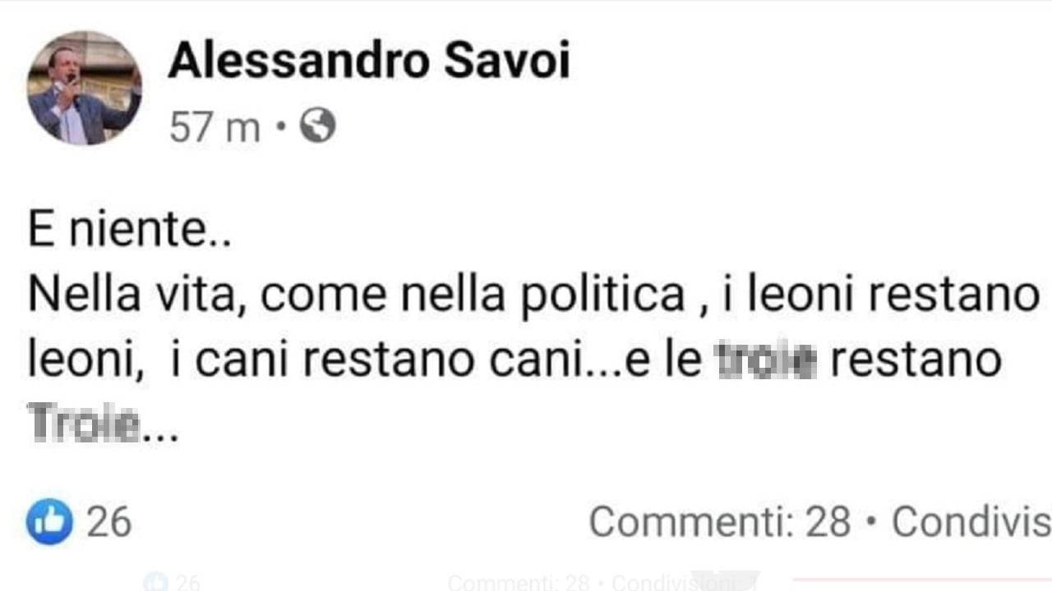Open Alessandro Savoi's profile picture
This screenshot has width=1052, height=591.
tap(85, 88)
